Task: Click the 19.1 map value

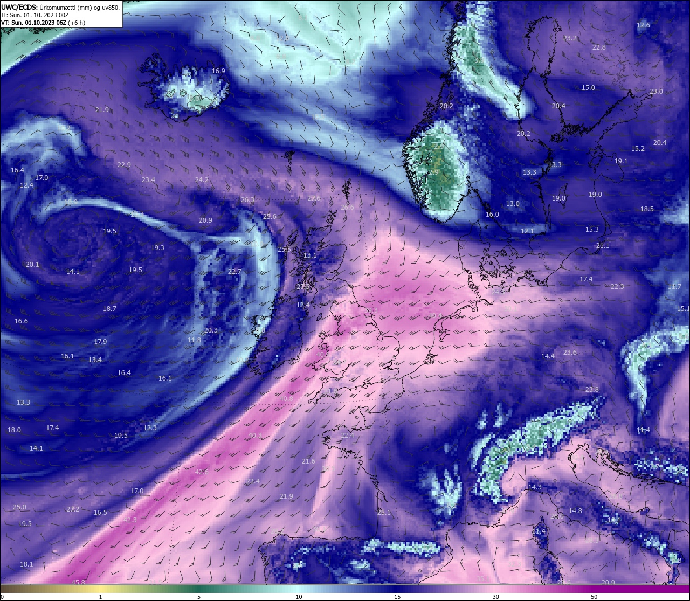Action: pyautogui.click(x=621, y=161)
